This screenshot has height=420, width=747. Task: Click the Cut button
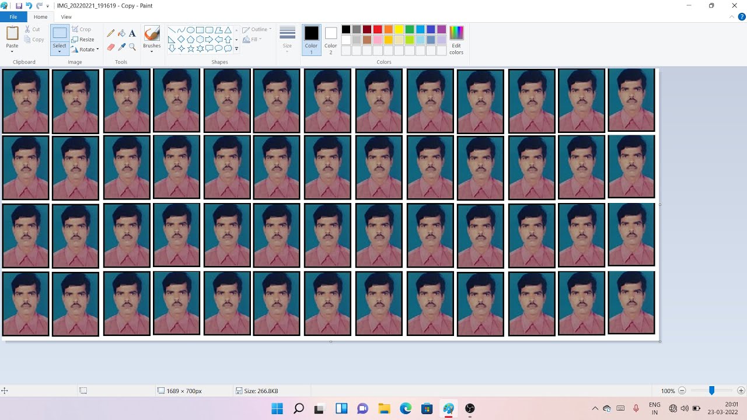click(32, 29)
